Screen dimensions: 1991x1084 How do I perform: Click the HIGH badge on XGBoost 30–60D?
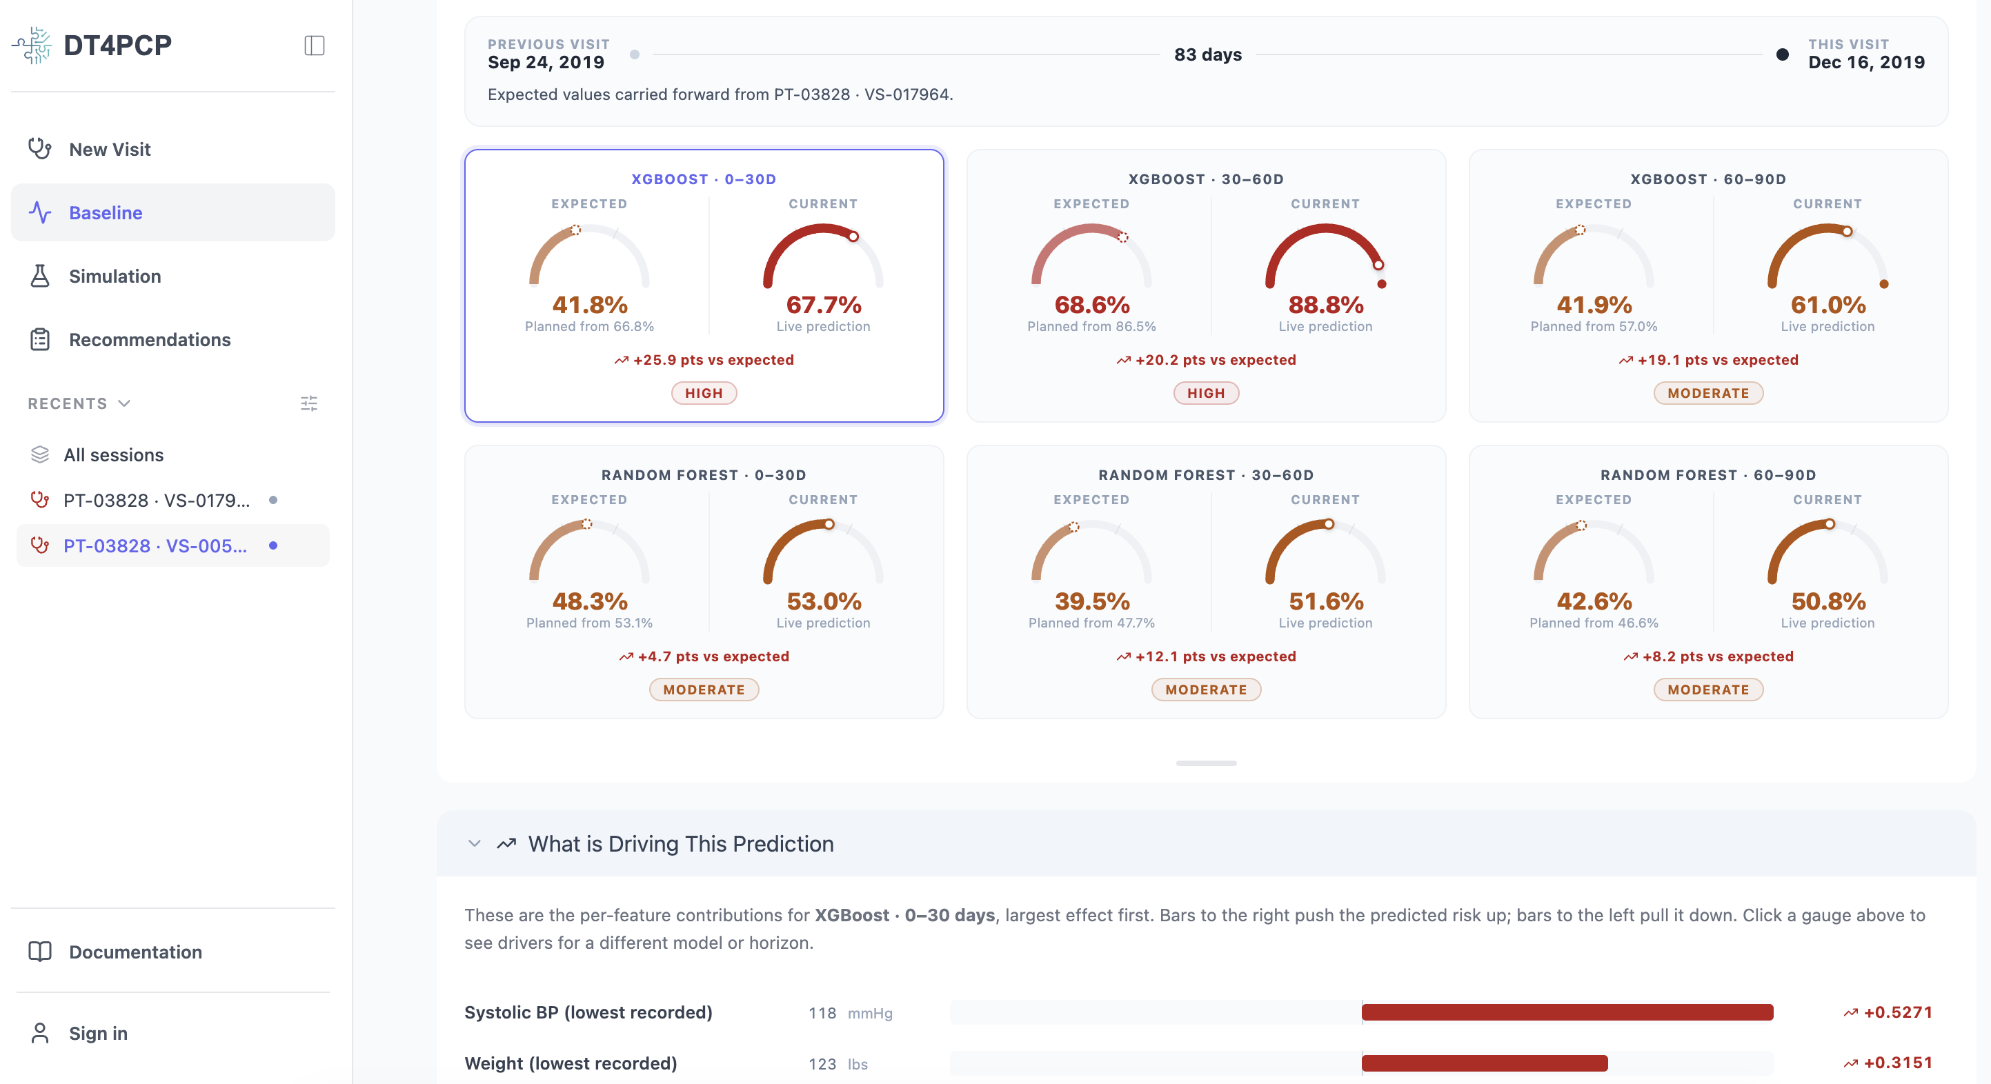1206,393
